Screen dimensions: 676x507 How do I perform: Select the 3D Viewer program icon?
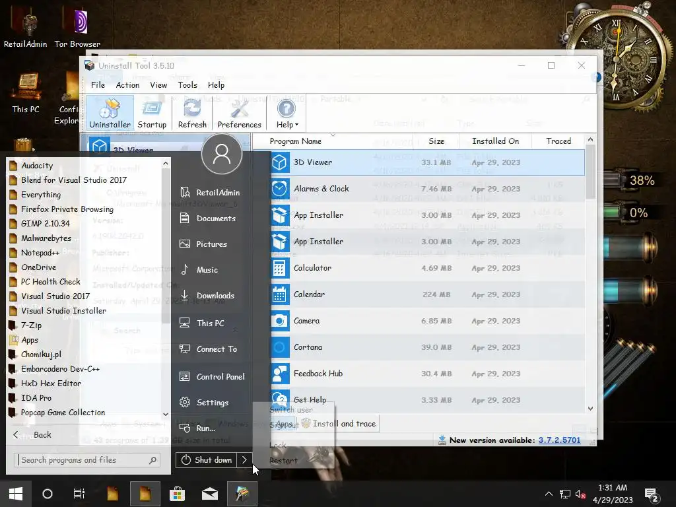tap(279, 162)
